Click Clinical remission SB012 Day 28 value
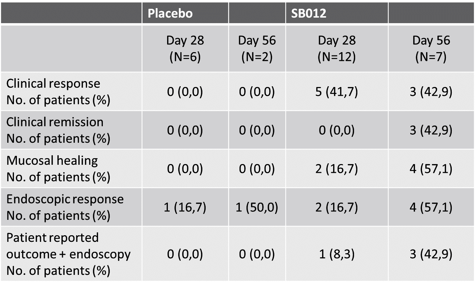The height and width of the screenshot is (287, 476). 337,130
